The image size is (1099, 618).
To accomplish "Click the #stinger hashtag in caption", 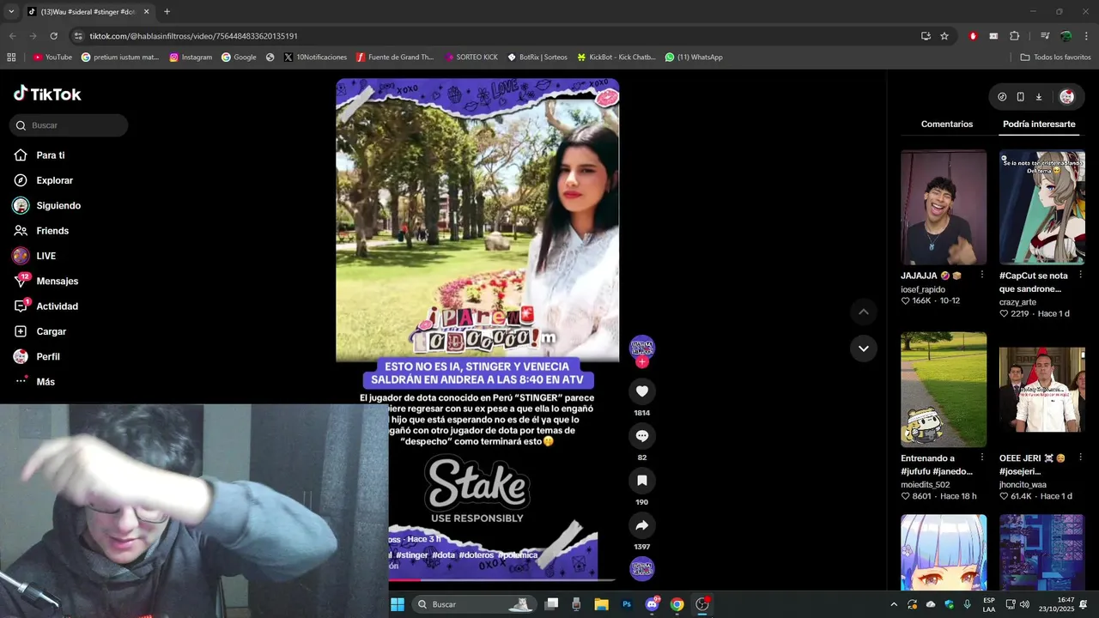I will coord(411,555).
